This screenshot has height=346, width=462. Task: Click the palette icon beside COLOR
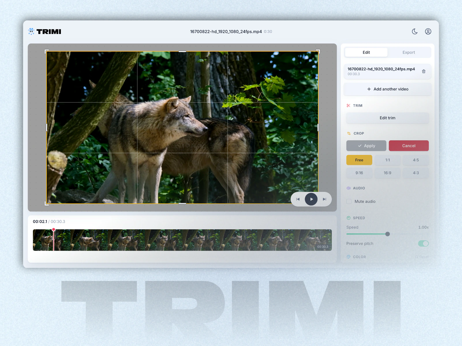[348, 257]
